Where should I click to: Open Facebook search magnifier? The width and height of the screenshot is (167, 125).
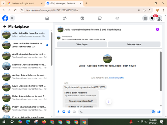12,18
